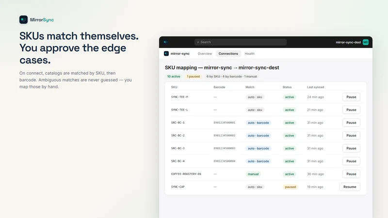Click 'auto · barcode' tag in SRC-BC-1 row

[x=259, y=123]
